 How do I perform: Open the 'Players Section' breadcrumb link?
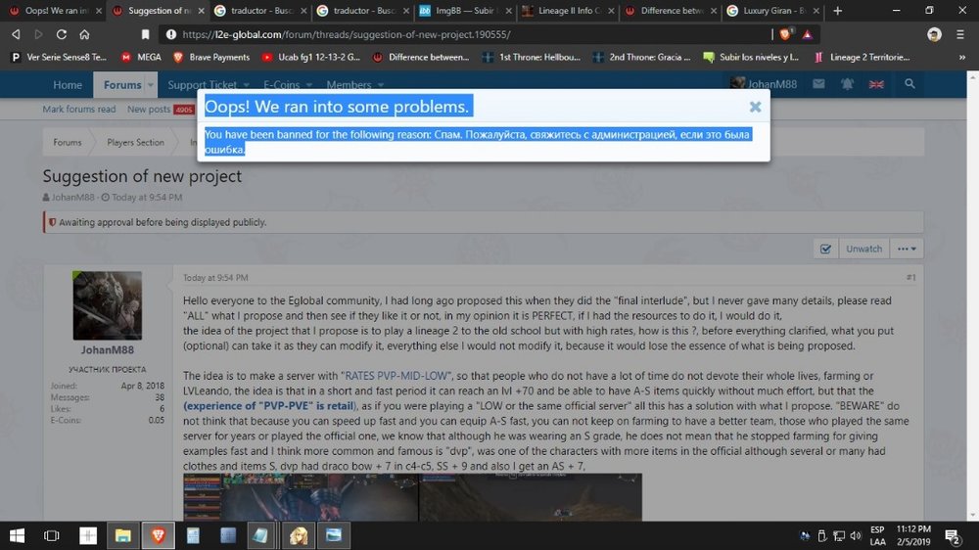[x=135, y=143]
